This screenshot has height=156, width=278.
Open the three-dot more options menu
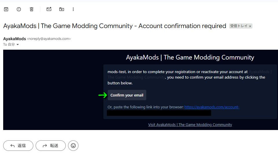(73, 9)
